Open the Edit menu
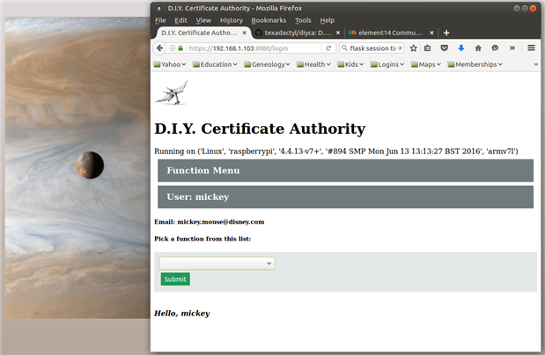The height and width of the screenshot is (355, 545). tap(180, 20)
